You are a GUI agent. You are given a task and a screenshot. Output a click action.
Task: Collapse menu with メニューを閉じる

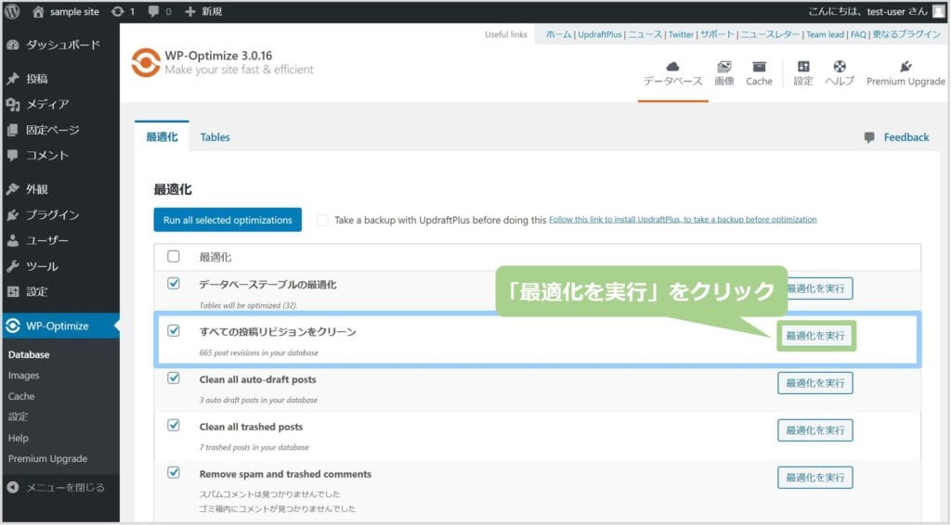57,488
